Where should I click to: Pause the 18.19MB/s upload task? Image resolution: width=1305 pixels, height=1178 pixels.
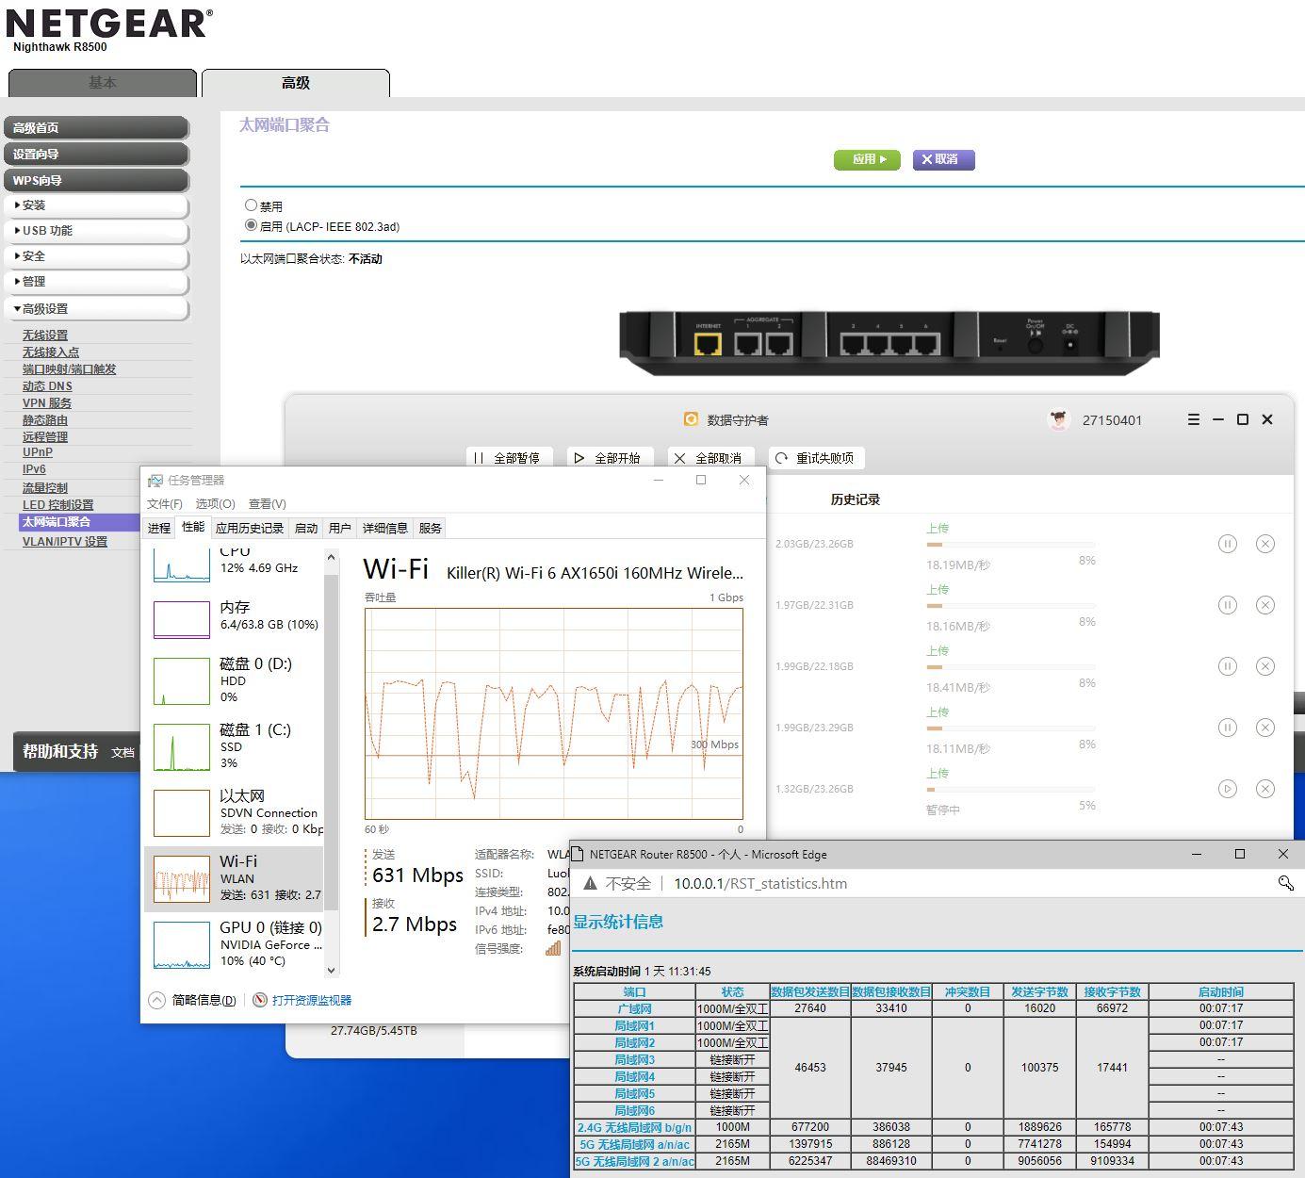(x=1227, y=544)
